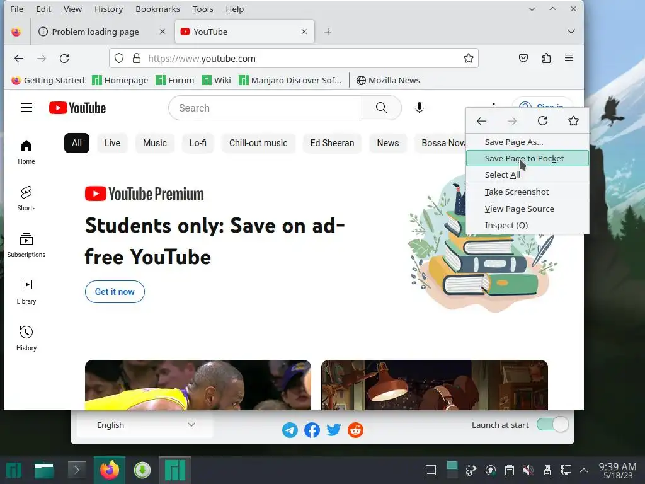Select the Chill-out music chip

click(258, 143)
